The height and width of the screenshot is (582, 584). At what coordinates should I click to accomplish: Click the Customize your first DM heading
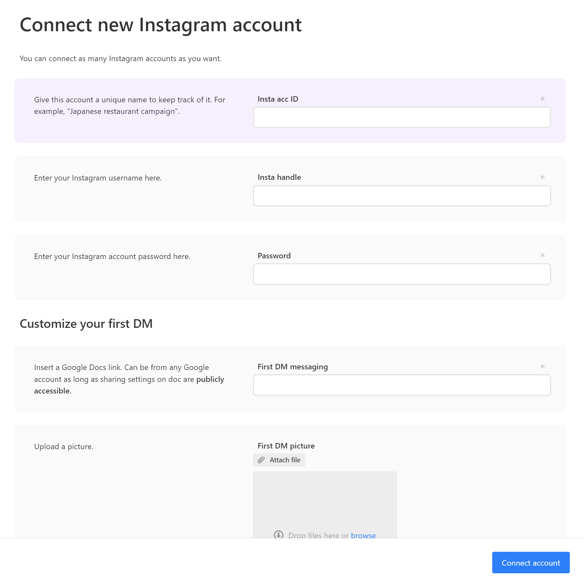(x=86, y=324)
